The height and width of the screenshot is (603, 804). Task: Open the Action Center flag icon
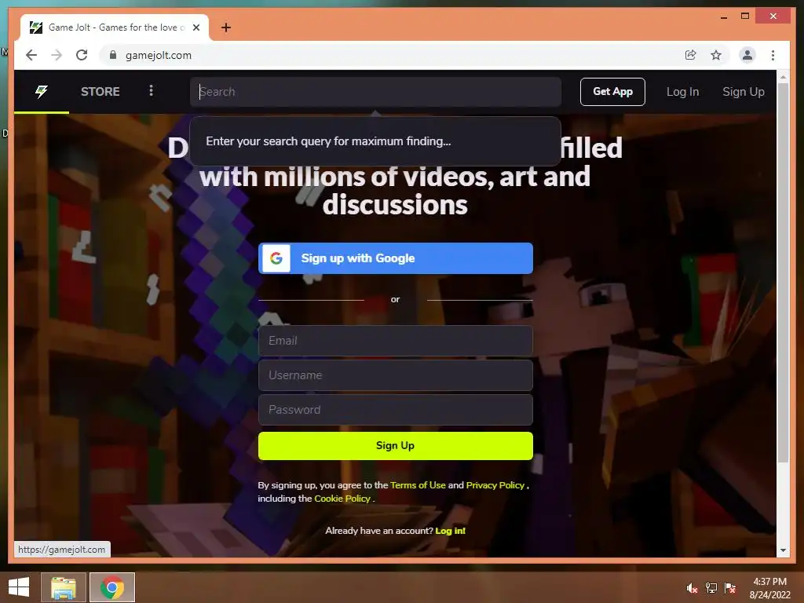click(x=729, y=588)
